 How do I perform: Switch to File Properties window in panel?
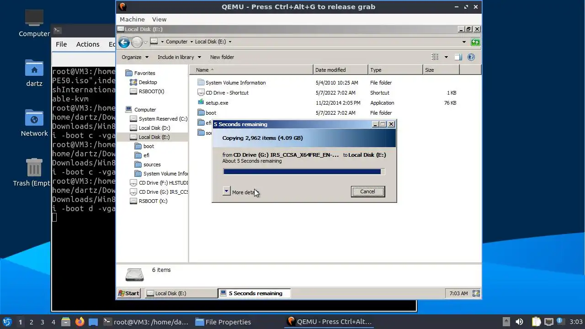(223, 322)
